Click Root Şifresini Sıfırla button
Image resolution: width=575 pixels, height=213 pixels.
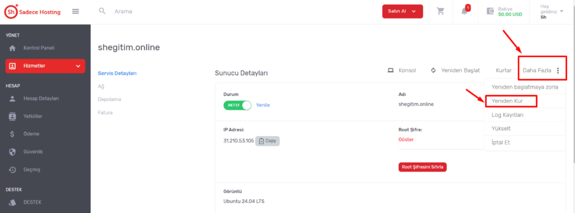422,167
